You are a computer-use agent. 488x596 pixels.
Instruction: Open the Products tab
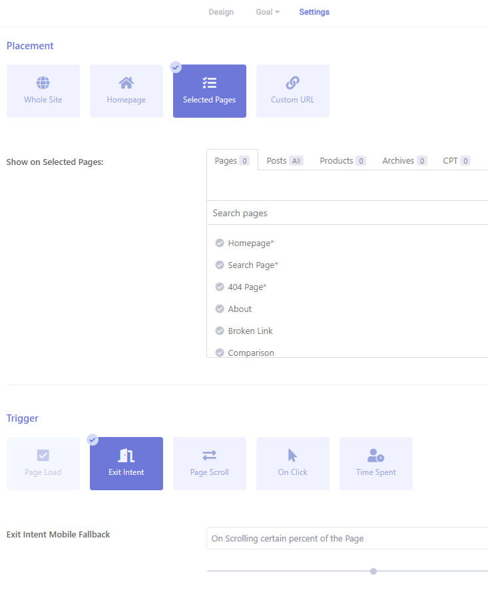342,160
